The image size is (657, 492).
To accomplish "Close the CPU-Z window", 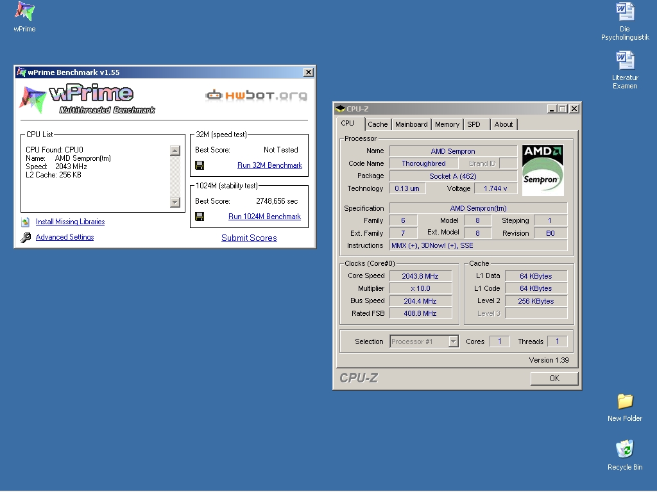I will 574,109.
